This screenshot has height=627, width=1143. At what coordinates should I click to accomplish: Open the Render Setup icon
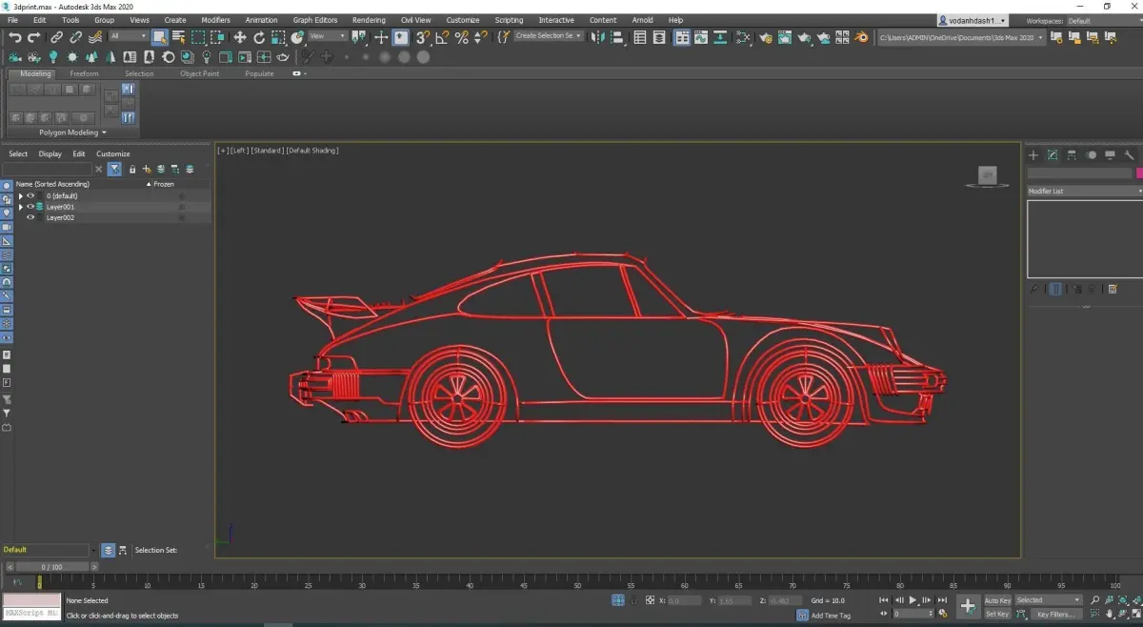point(765,38)
